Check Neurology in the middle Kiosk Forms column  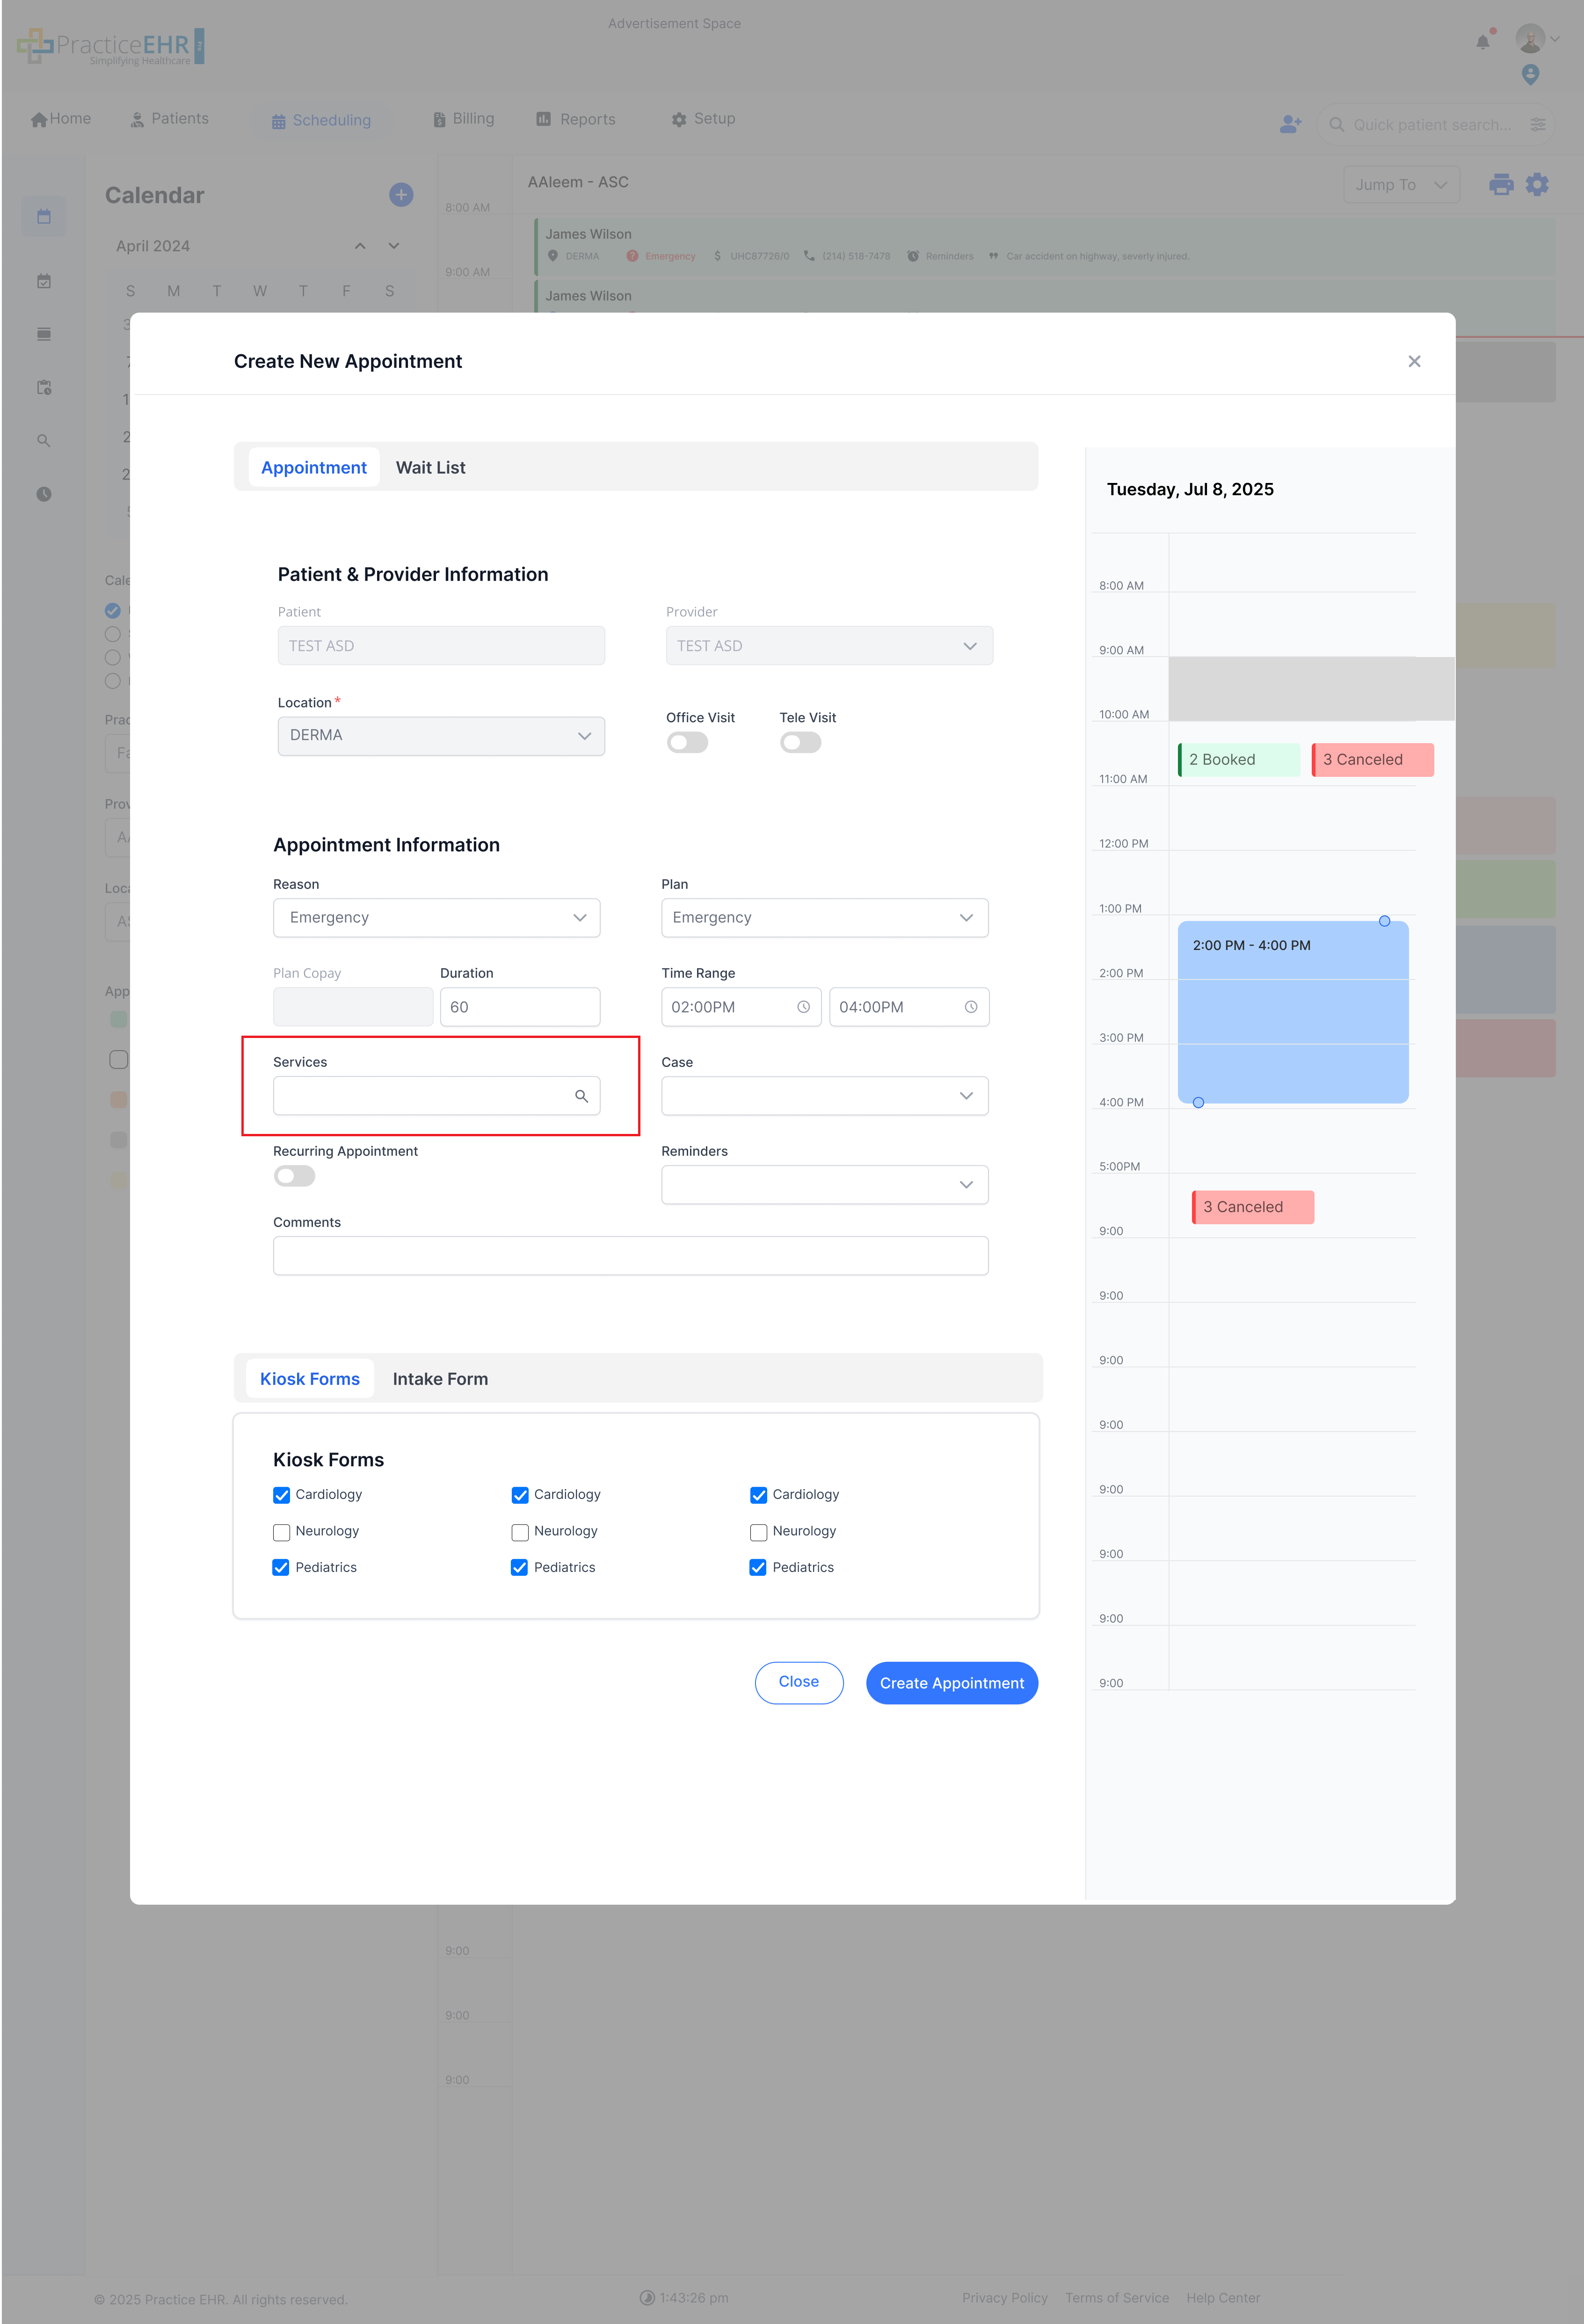coord(520,1531)
